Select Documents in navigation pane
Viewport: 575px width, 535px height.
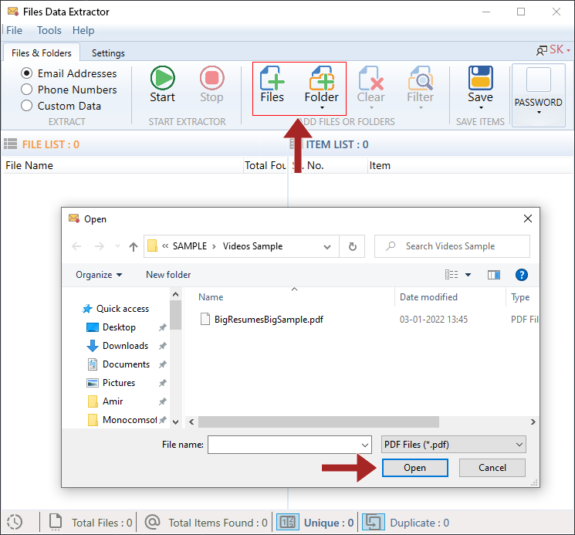pyautogui.click(x=126, y=364)
